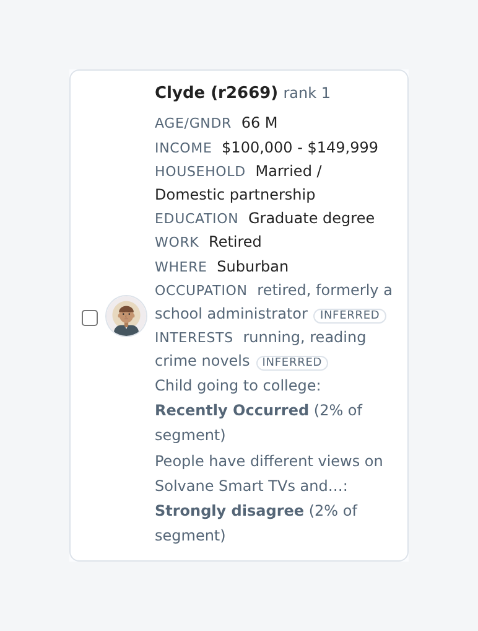Screen dimensions: 478x631
Task: Select the AGE/GNDR field label
Action: coord(193,123)
